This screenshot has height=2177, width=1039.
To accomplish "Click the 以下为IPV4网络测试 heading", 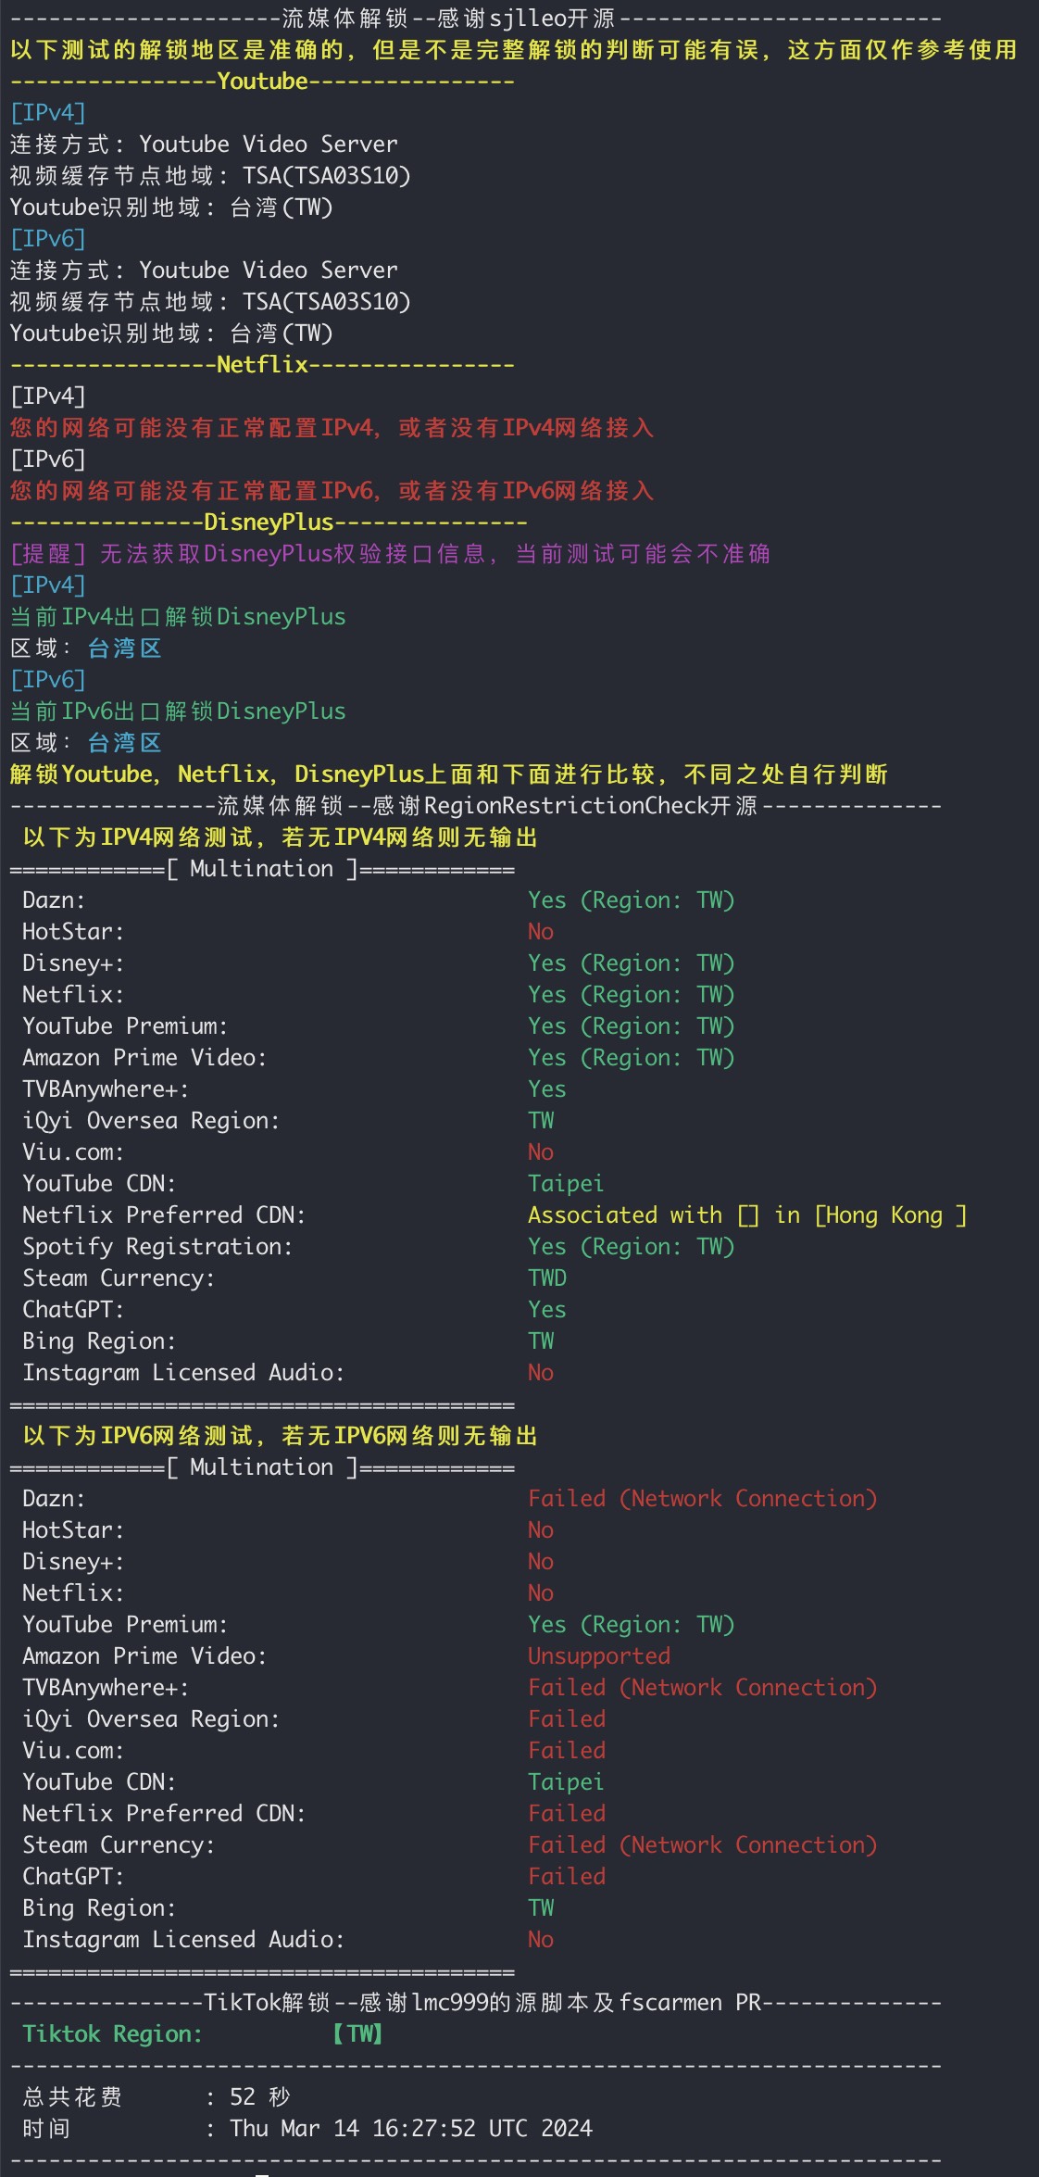I will (x=280, y=837).
